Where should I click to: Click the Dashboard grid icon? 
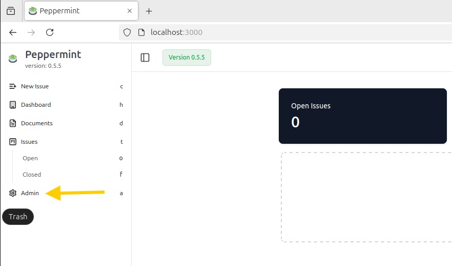click(13, 105)
